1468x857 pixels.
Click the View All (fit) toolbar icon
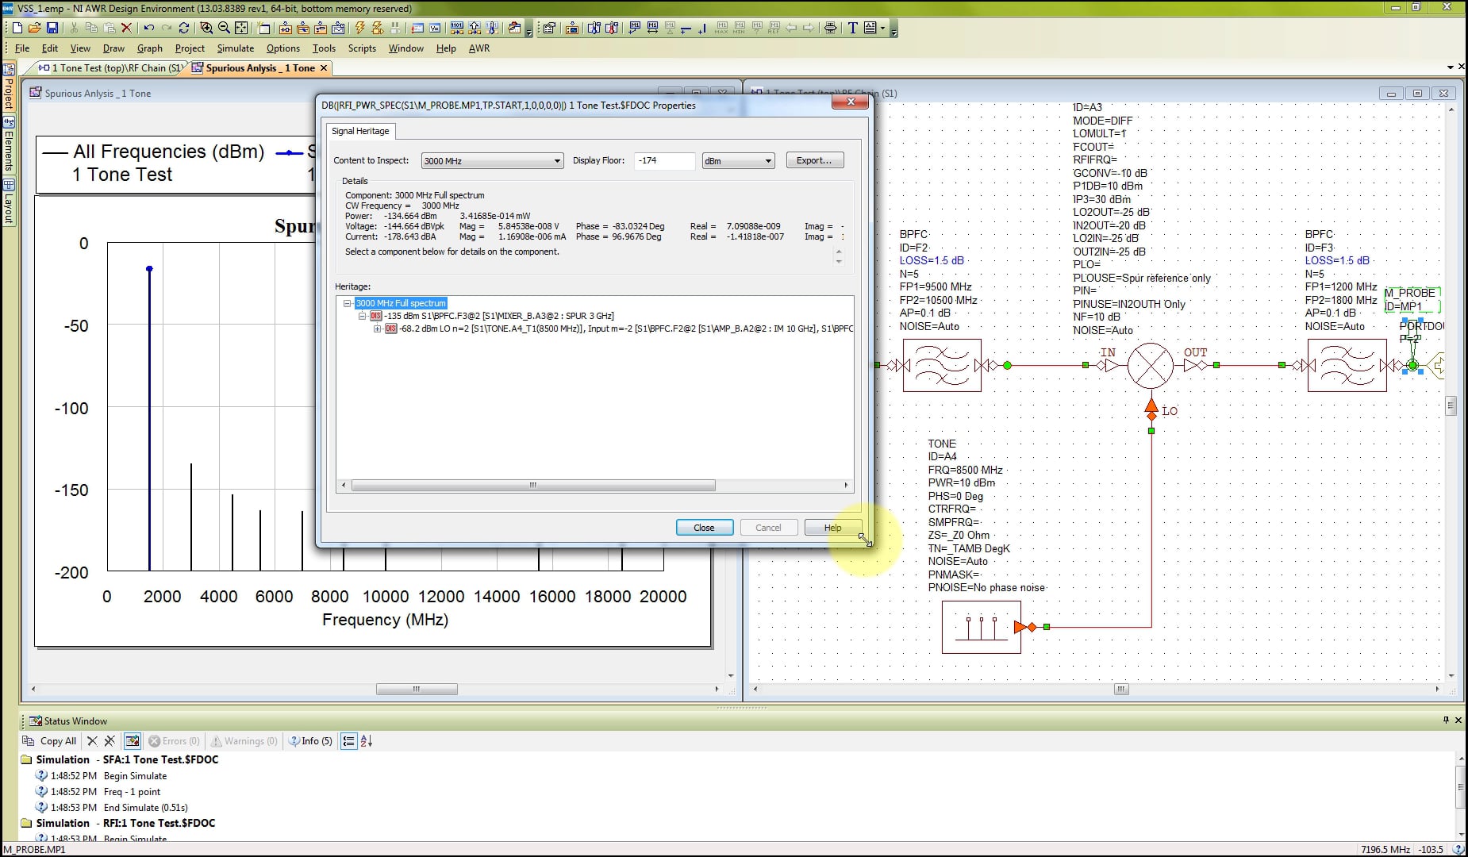[x=242, y=28]
